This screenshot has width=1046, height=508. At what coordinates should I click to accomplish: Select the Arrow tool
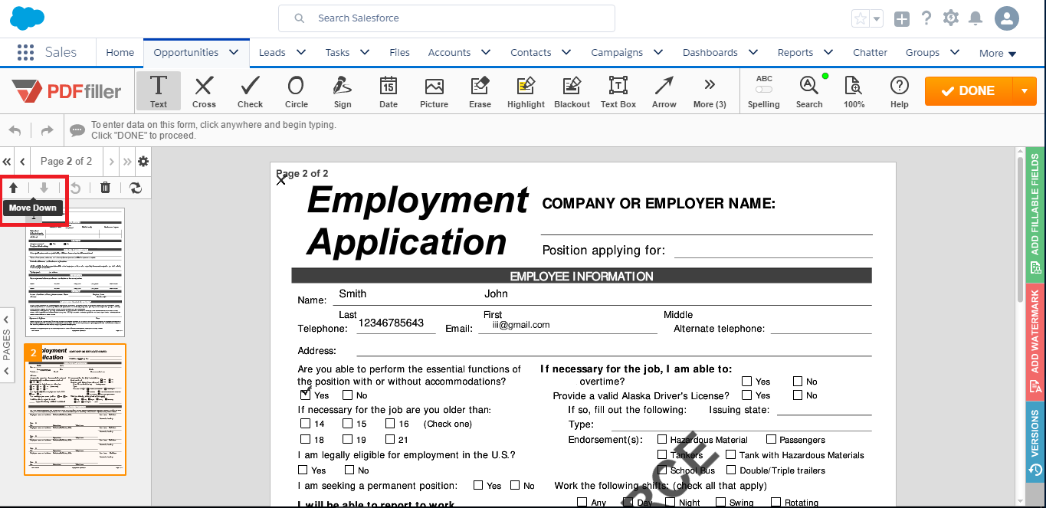pyautogui.click(x=664, y=91)
